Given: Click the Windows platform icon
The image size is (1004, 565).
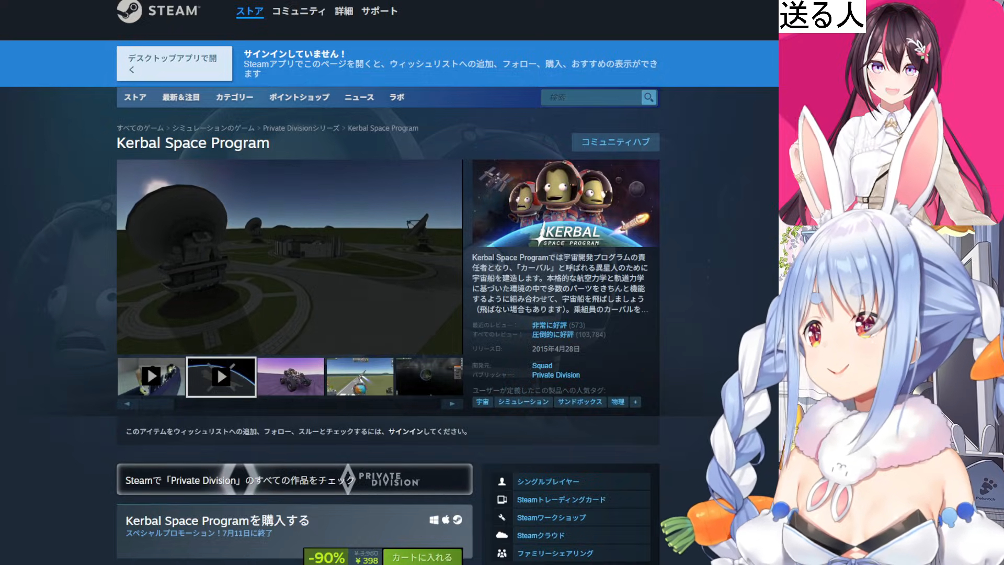Looking at the screenshot, I should [434, 519].
